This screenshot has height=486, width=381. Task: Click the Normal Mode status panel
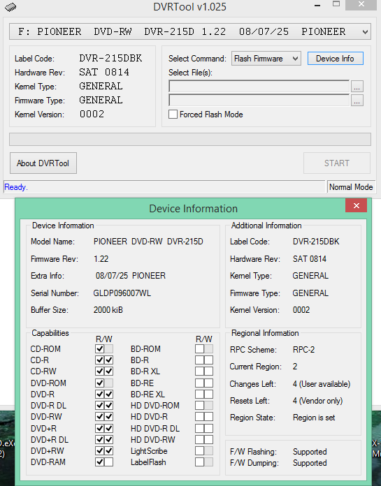pos(351,187)
